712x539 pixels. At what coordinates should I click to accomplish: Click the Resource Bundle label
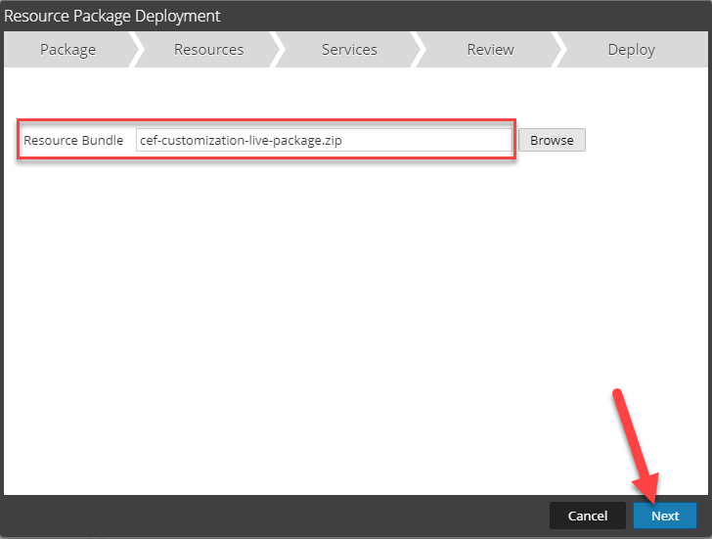73,140
